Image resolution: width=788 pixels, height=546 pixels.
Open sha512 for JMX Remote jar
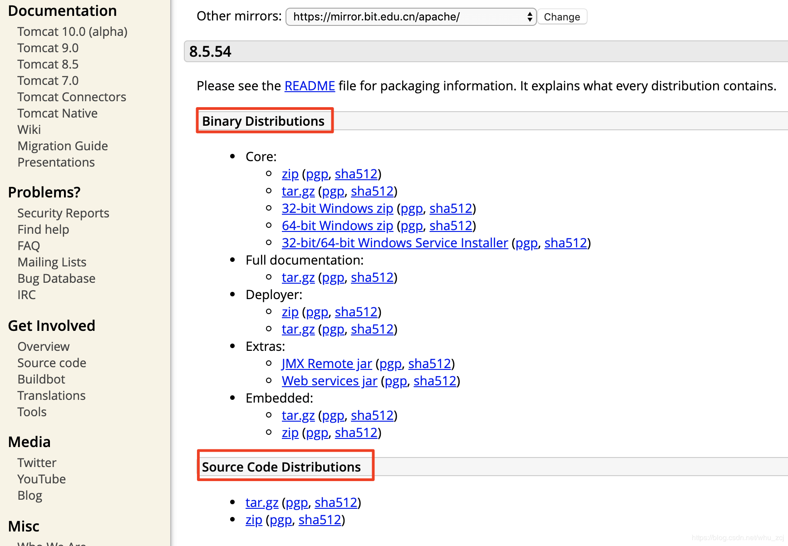tap(429, 364)
